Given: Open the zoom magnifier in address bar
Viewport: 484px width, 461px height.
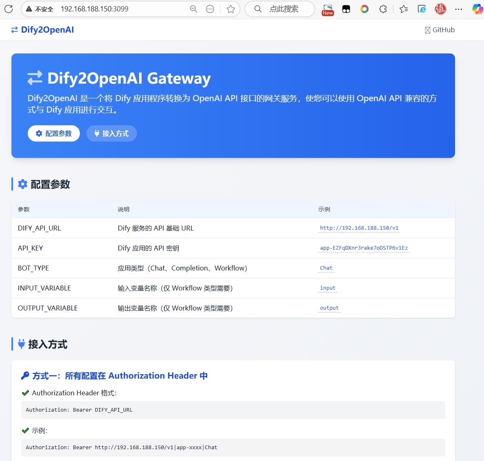Looking at the screenshot, I should pyautogui.click(x=194, y=9).
